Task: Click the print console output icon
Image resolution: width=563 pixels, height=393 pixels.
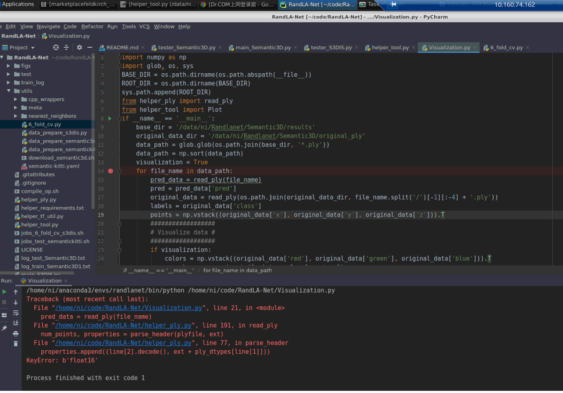Action: (x=16, y=333)
